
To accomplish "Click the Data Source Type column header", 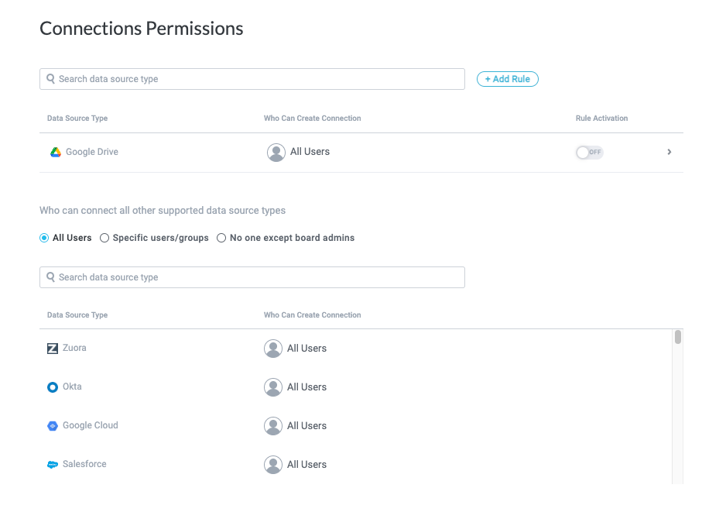I will click(76, 118).
